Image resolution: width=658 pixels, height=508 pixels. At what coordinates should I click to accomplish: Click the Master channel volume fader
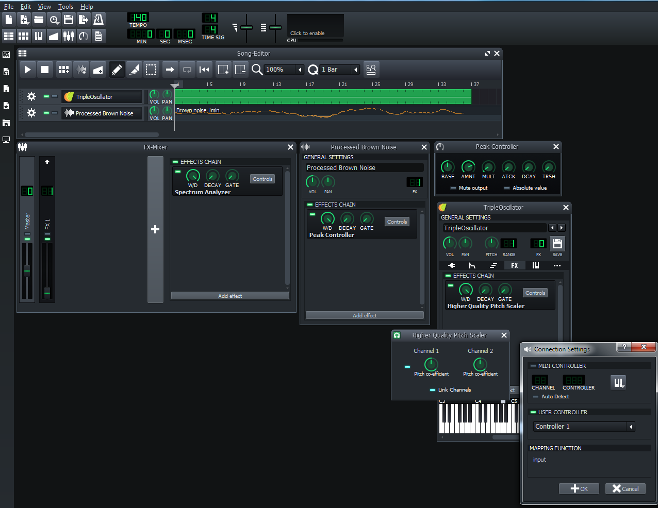[27, 270]
